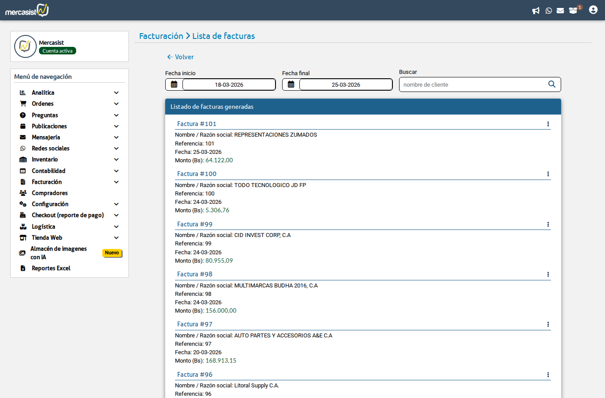The width and height of the screenshot is (605, 398).
Task: Open the notifications box icon with badge
Action: click(x=574, y=10)
